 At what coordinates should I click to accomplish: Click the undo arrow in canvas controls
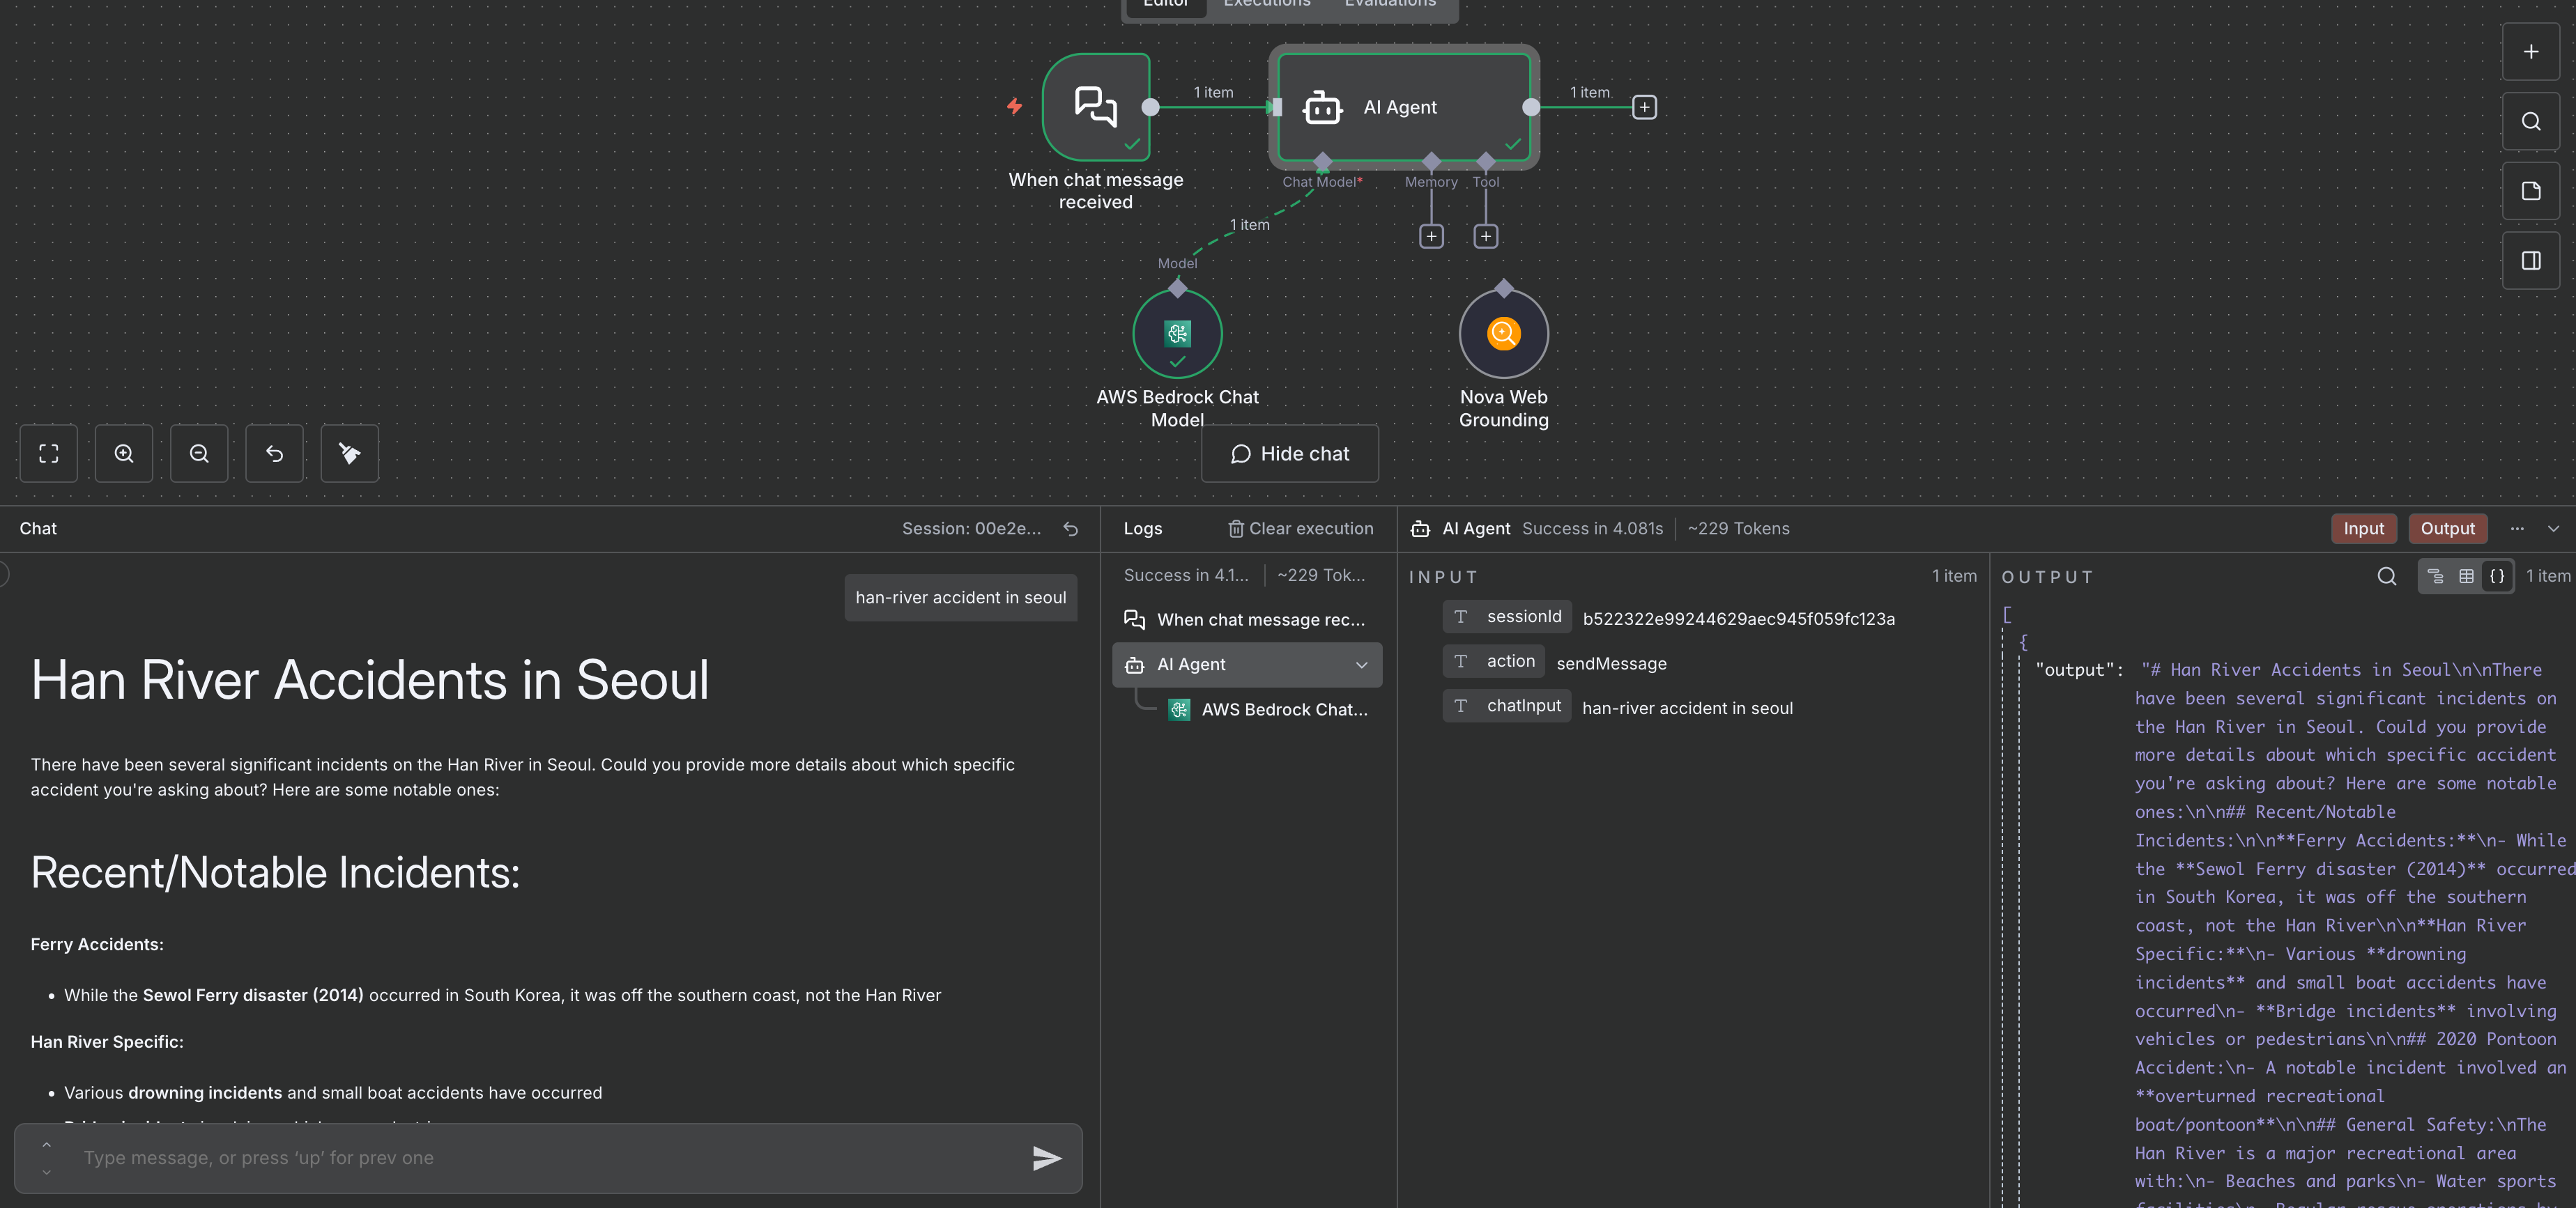pos(274,454)
